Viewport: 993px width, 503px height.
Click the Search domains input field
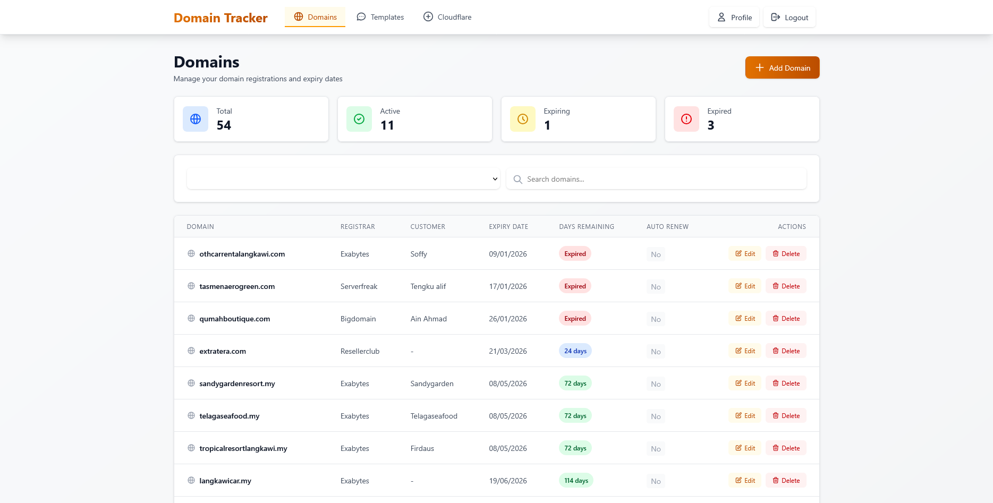(656, 179)
